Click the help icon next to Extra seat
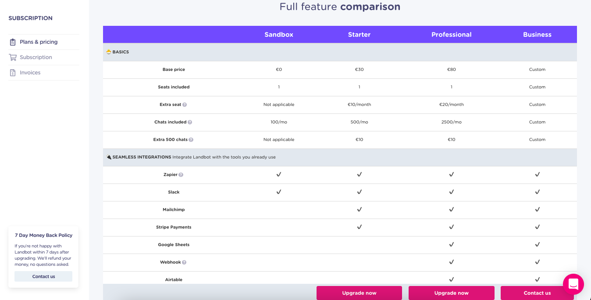The height and width of the screenshot is (300, 591). (185, 105)
